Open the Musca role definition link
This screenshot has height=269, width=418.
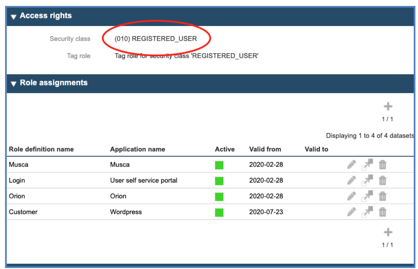pos(367,164)
